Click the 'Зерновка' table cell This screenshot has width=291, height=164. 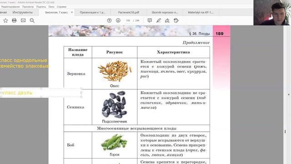(78, 74)
